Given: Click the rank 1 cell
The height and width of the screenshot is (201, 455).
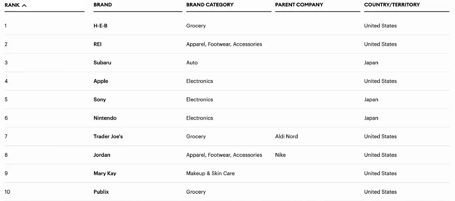Looking at the screenshot, I should click(x=6, y=26).
